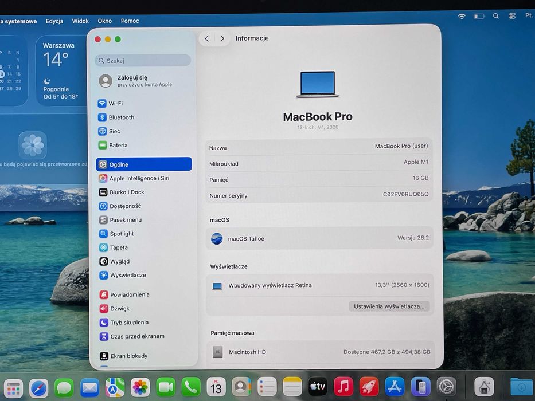
Task: Click the Nazwa MacBook Pro (user) row
Action: [x=319, y=147]
